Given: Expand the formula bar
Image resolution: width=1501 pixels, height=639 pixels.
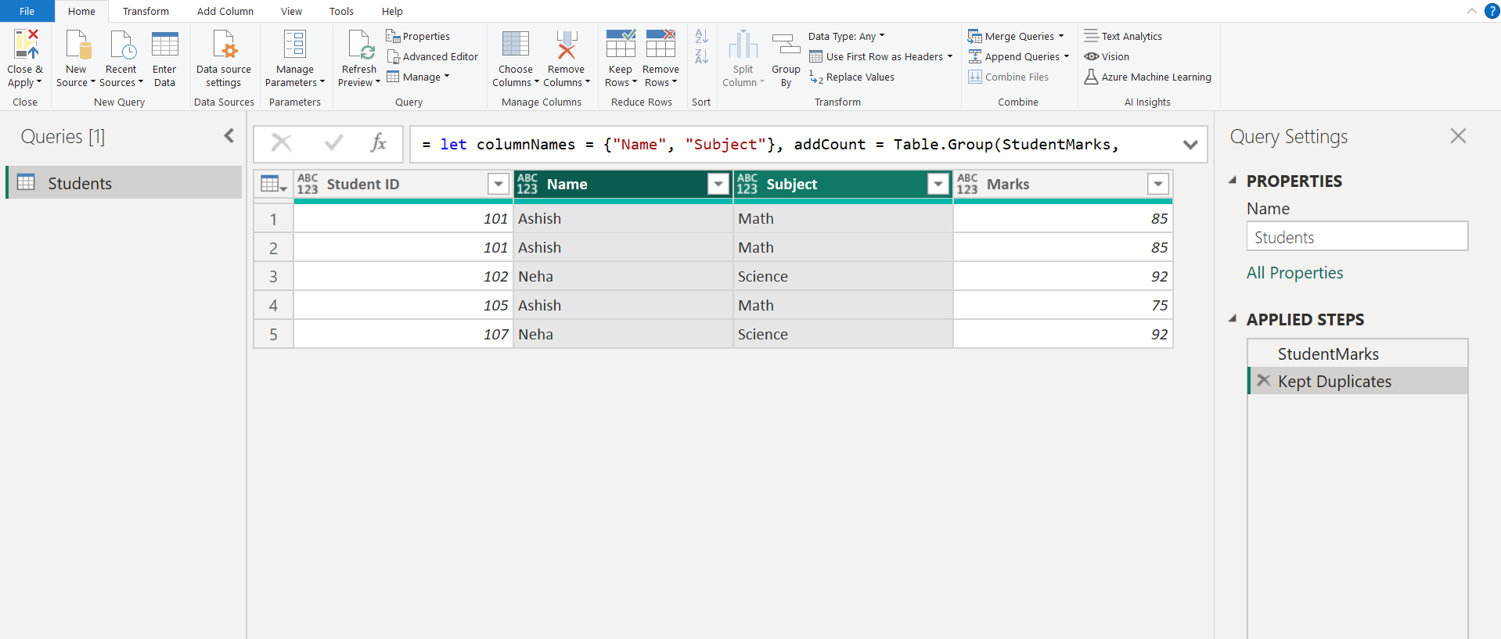Looking at the screenshot, I should [1190, 145].
